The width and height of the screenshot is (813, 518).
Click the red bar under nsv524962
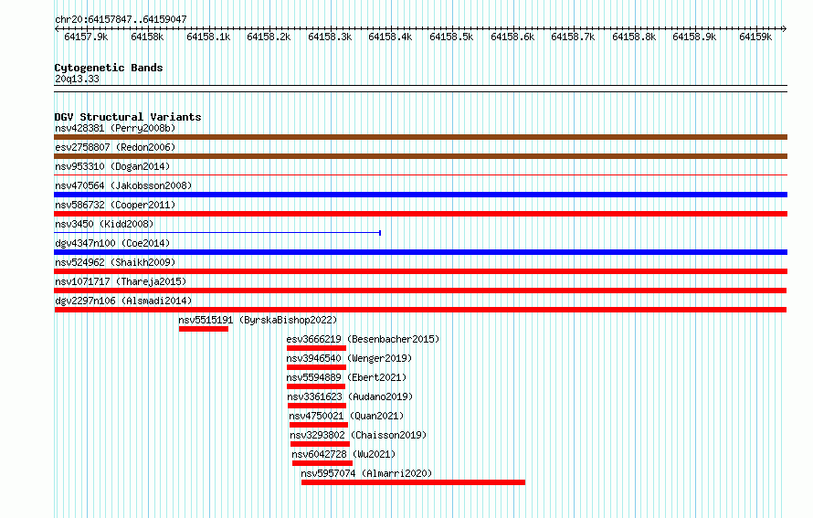point(420,271)
